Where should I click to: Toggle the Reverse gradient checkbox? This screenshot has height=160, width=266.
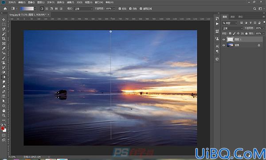[x=120, y=9]
